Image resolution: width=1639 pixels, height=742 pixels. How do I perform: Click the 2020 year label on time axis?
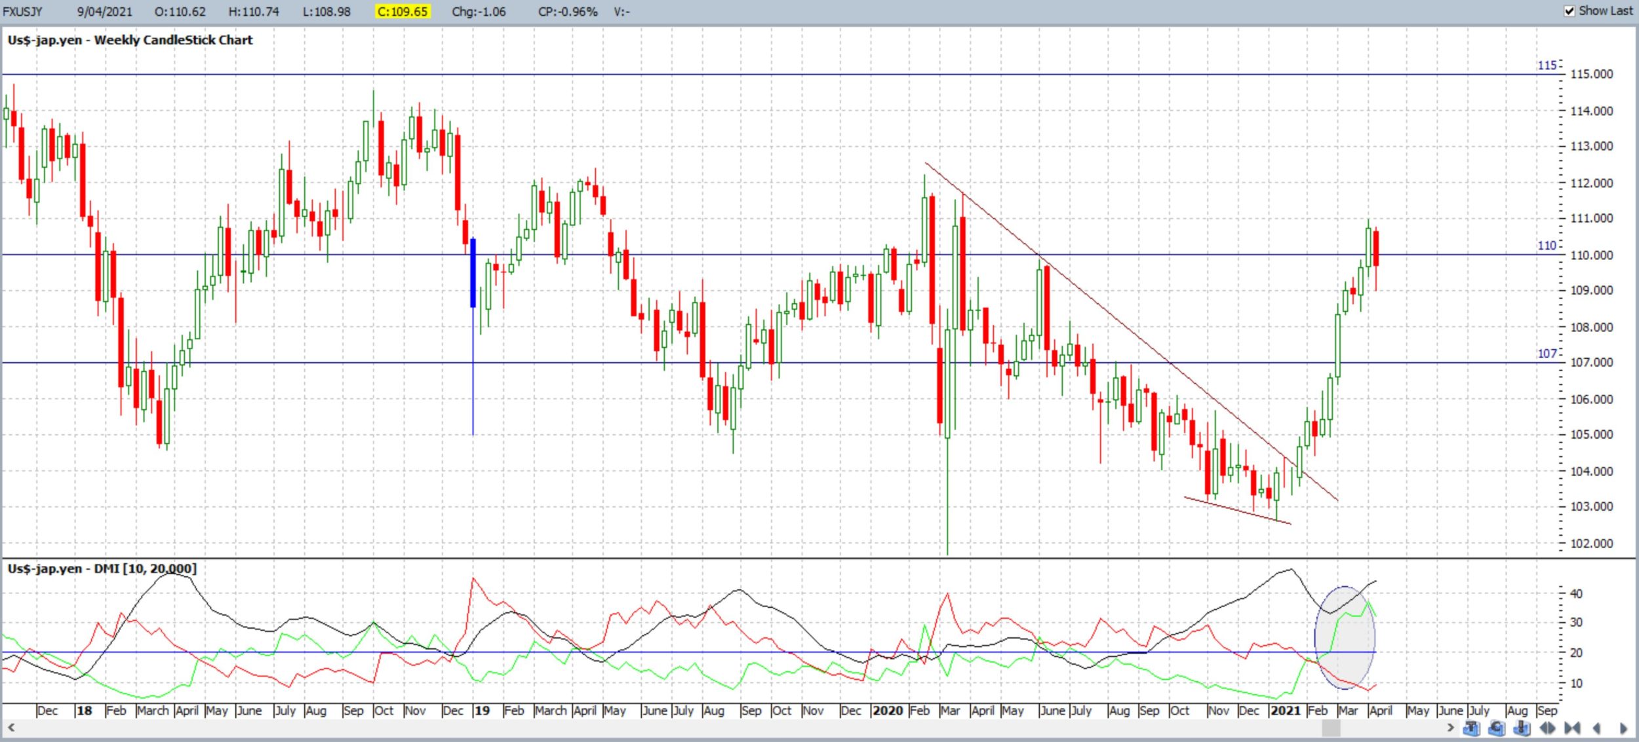[x=888, y=711]
